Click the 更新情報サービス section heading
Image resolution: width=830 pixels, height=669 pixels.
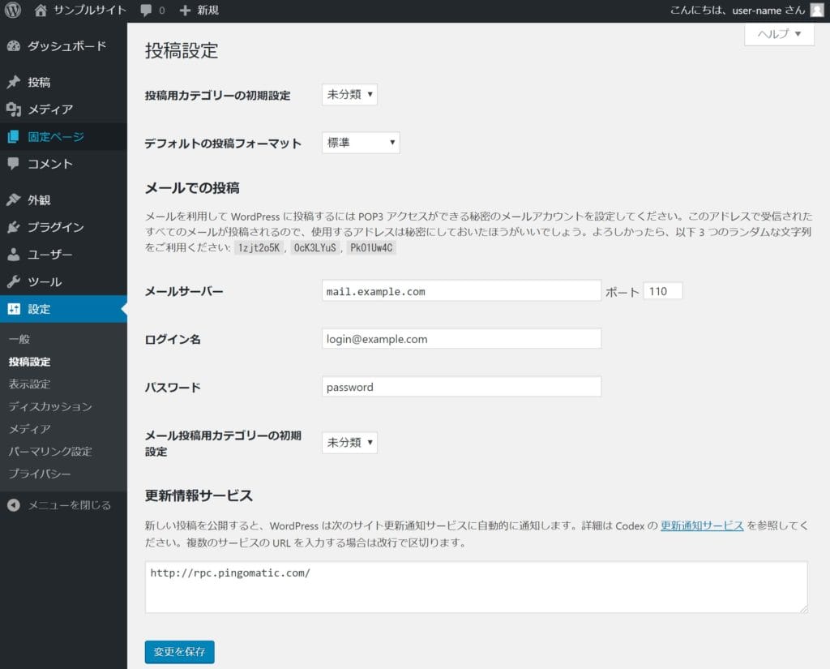(199, 495)
